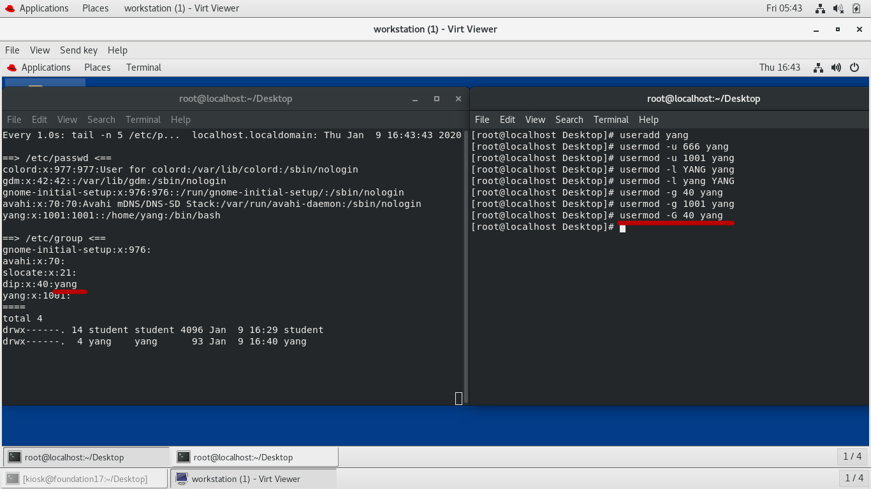Open Terminal menu in left terminal
871x489 pixels.
[x=143, y=120]
